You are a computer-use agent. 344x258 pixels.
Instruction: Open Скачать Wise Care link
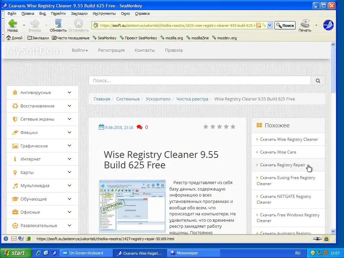click(278, 152)
